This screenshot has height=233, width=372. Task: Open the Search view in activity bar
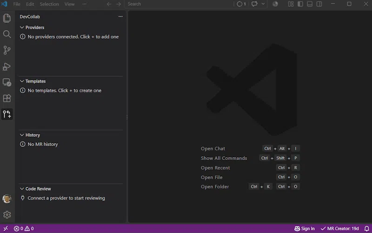tap(7, 34)
